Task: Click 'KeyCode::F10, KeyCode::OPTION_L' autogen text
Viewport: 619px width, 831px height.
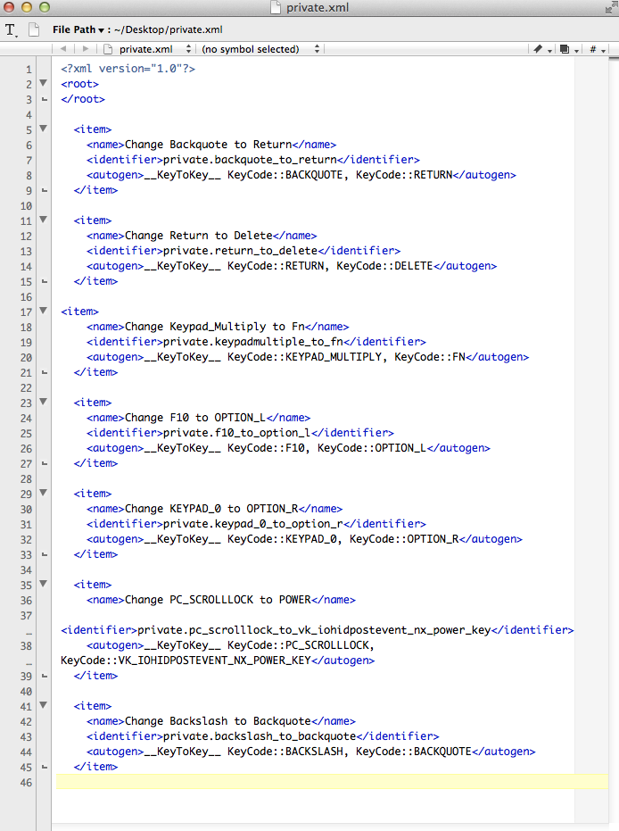Action: [326, 448]
